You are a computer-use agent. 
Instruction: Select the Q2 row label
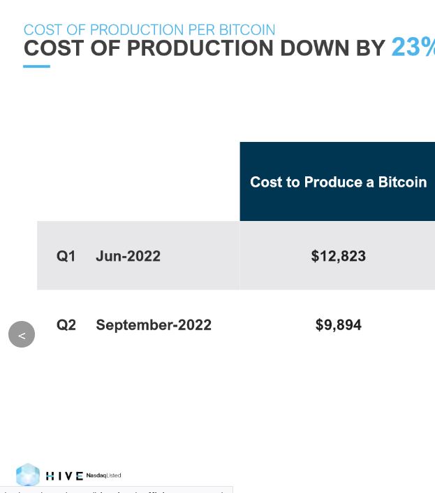(x=66, y=324)
